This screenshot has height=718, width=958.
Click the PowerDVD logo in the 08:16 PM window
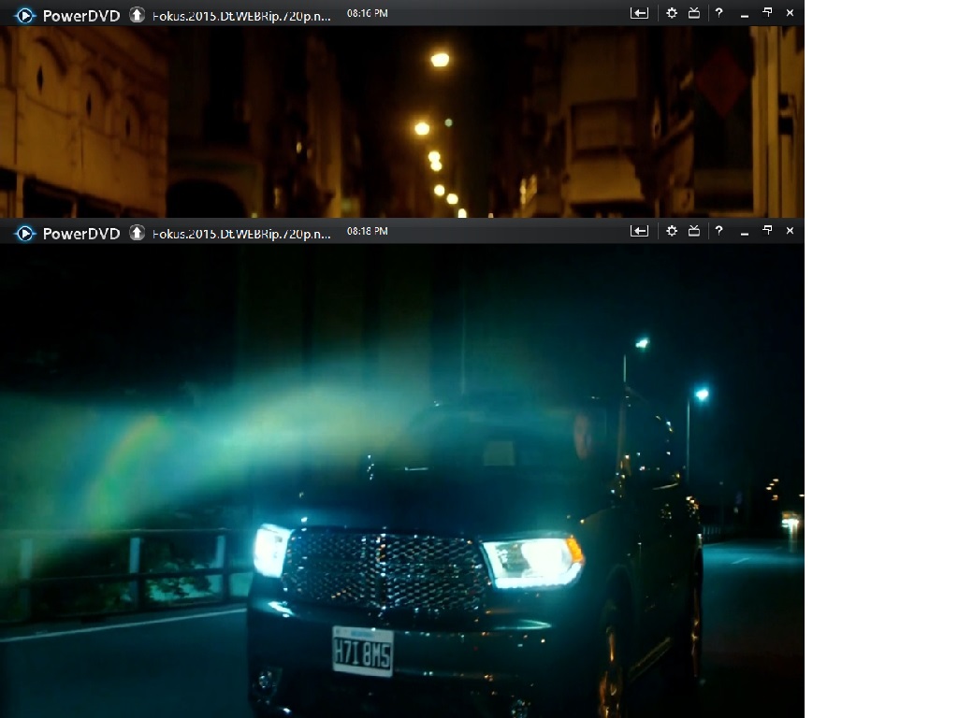coord(25,15)
